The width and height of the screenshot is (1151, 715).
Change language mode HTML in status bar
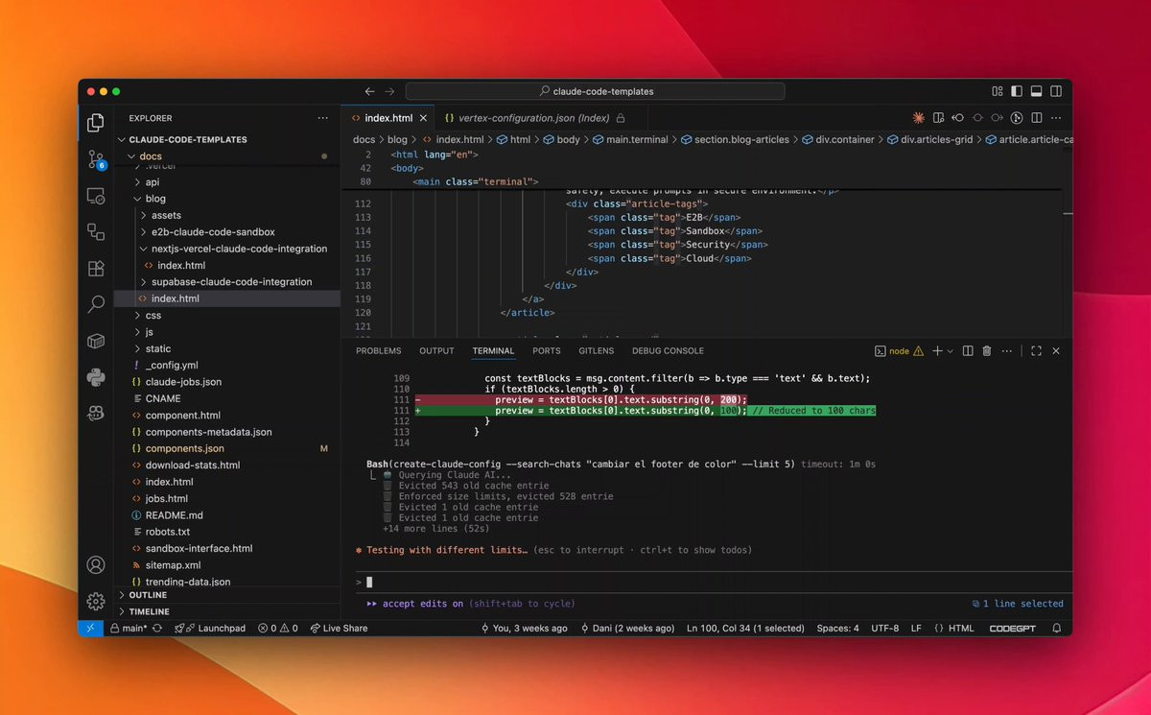(x=953, y=629)
